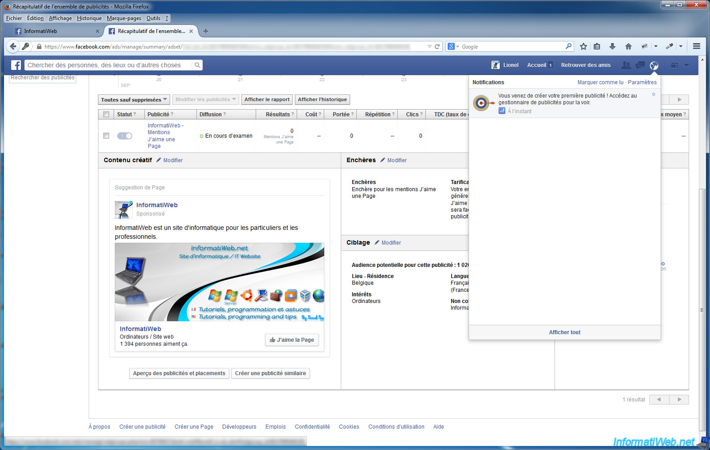Click the Modifier link next to Enchères
710x450 pixels.
click(397, 160)
